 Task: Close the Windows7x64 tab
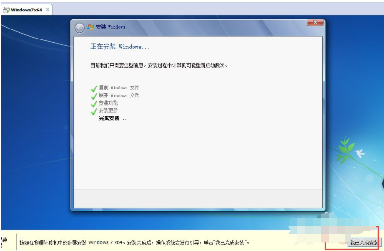(x=48, y=10)
